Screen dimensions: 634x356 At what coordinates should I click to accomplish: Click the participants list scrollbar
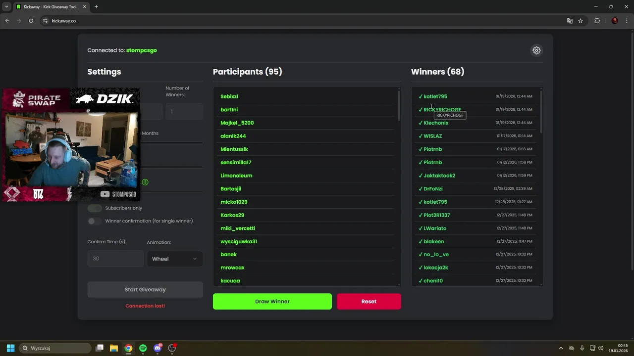399,106
